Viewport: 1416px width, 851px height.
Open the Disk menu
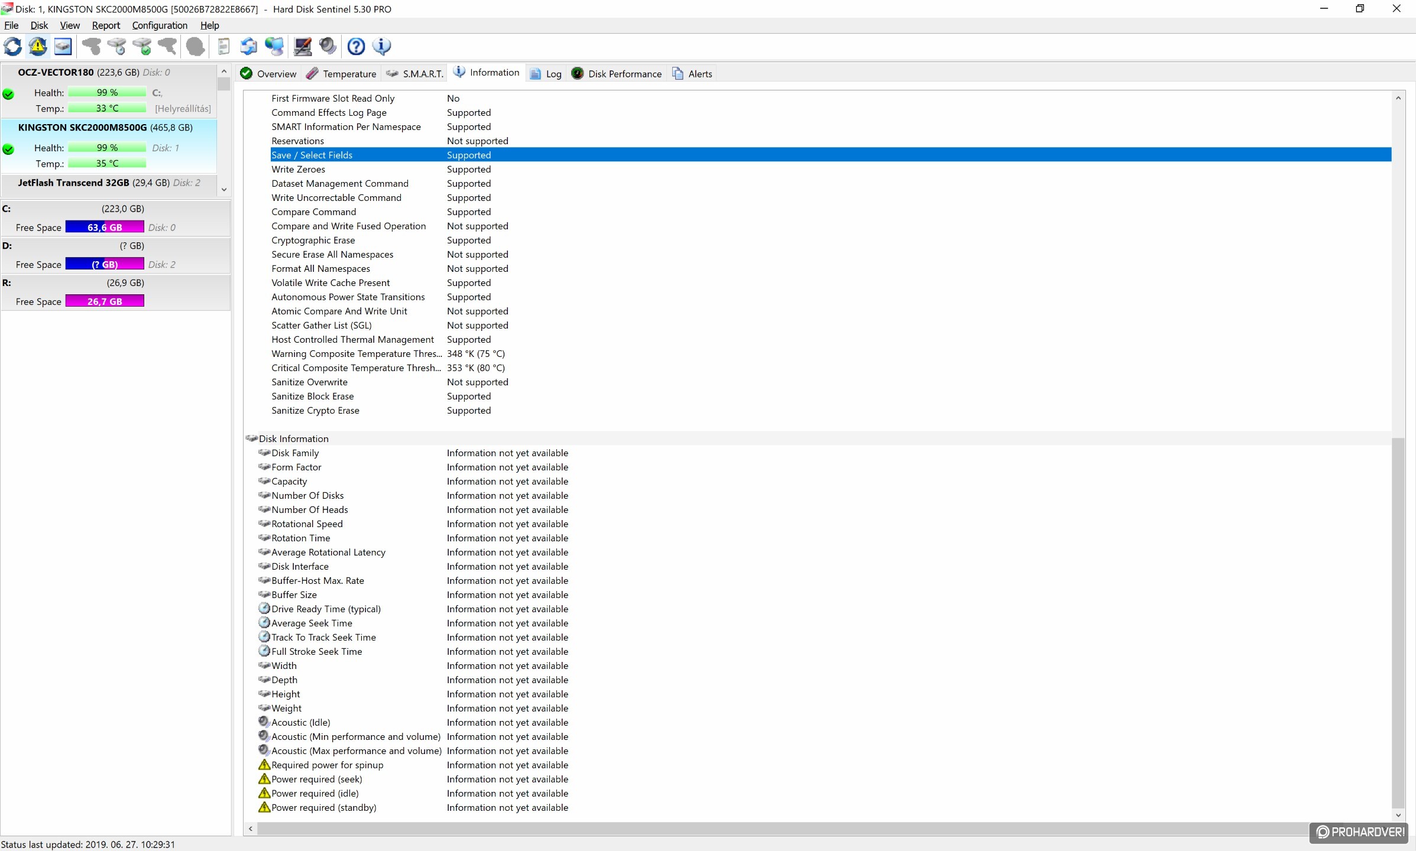tap(39, 25)
